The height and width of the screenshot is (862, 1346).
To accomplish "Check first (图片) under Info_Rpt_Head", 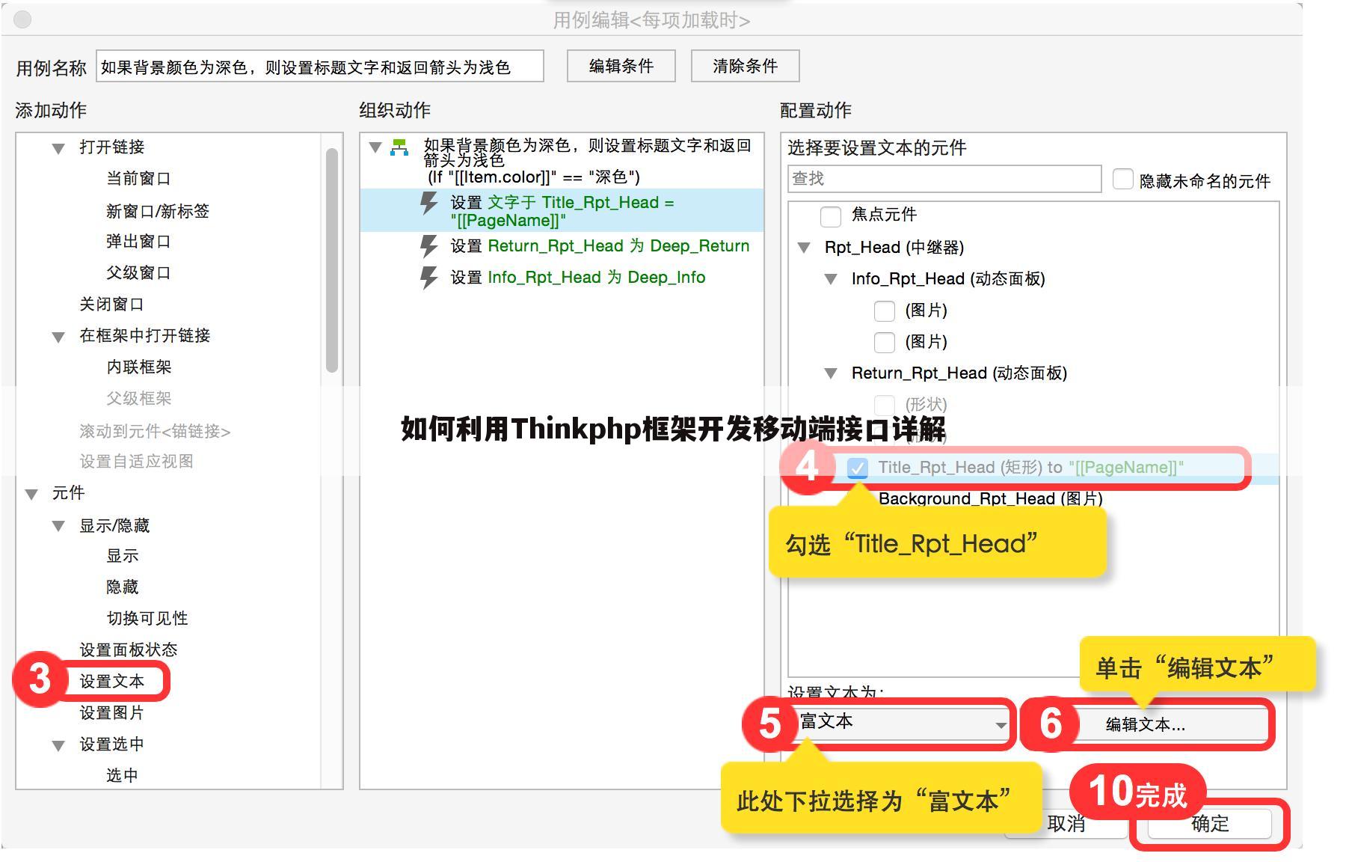I will point(885,311).
